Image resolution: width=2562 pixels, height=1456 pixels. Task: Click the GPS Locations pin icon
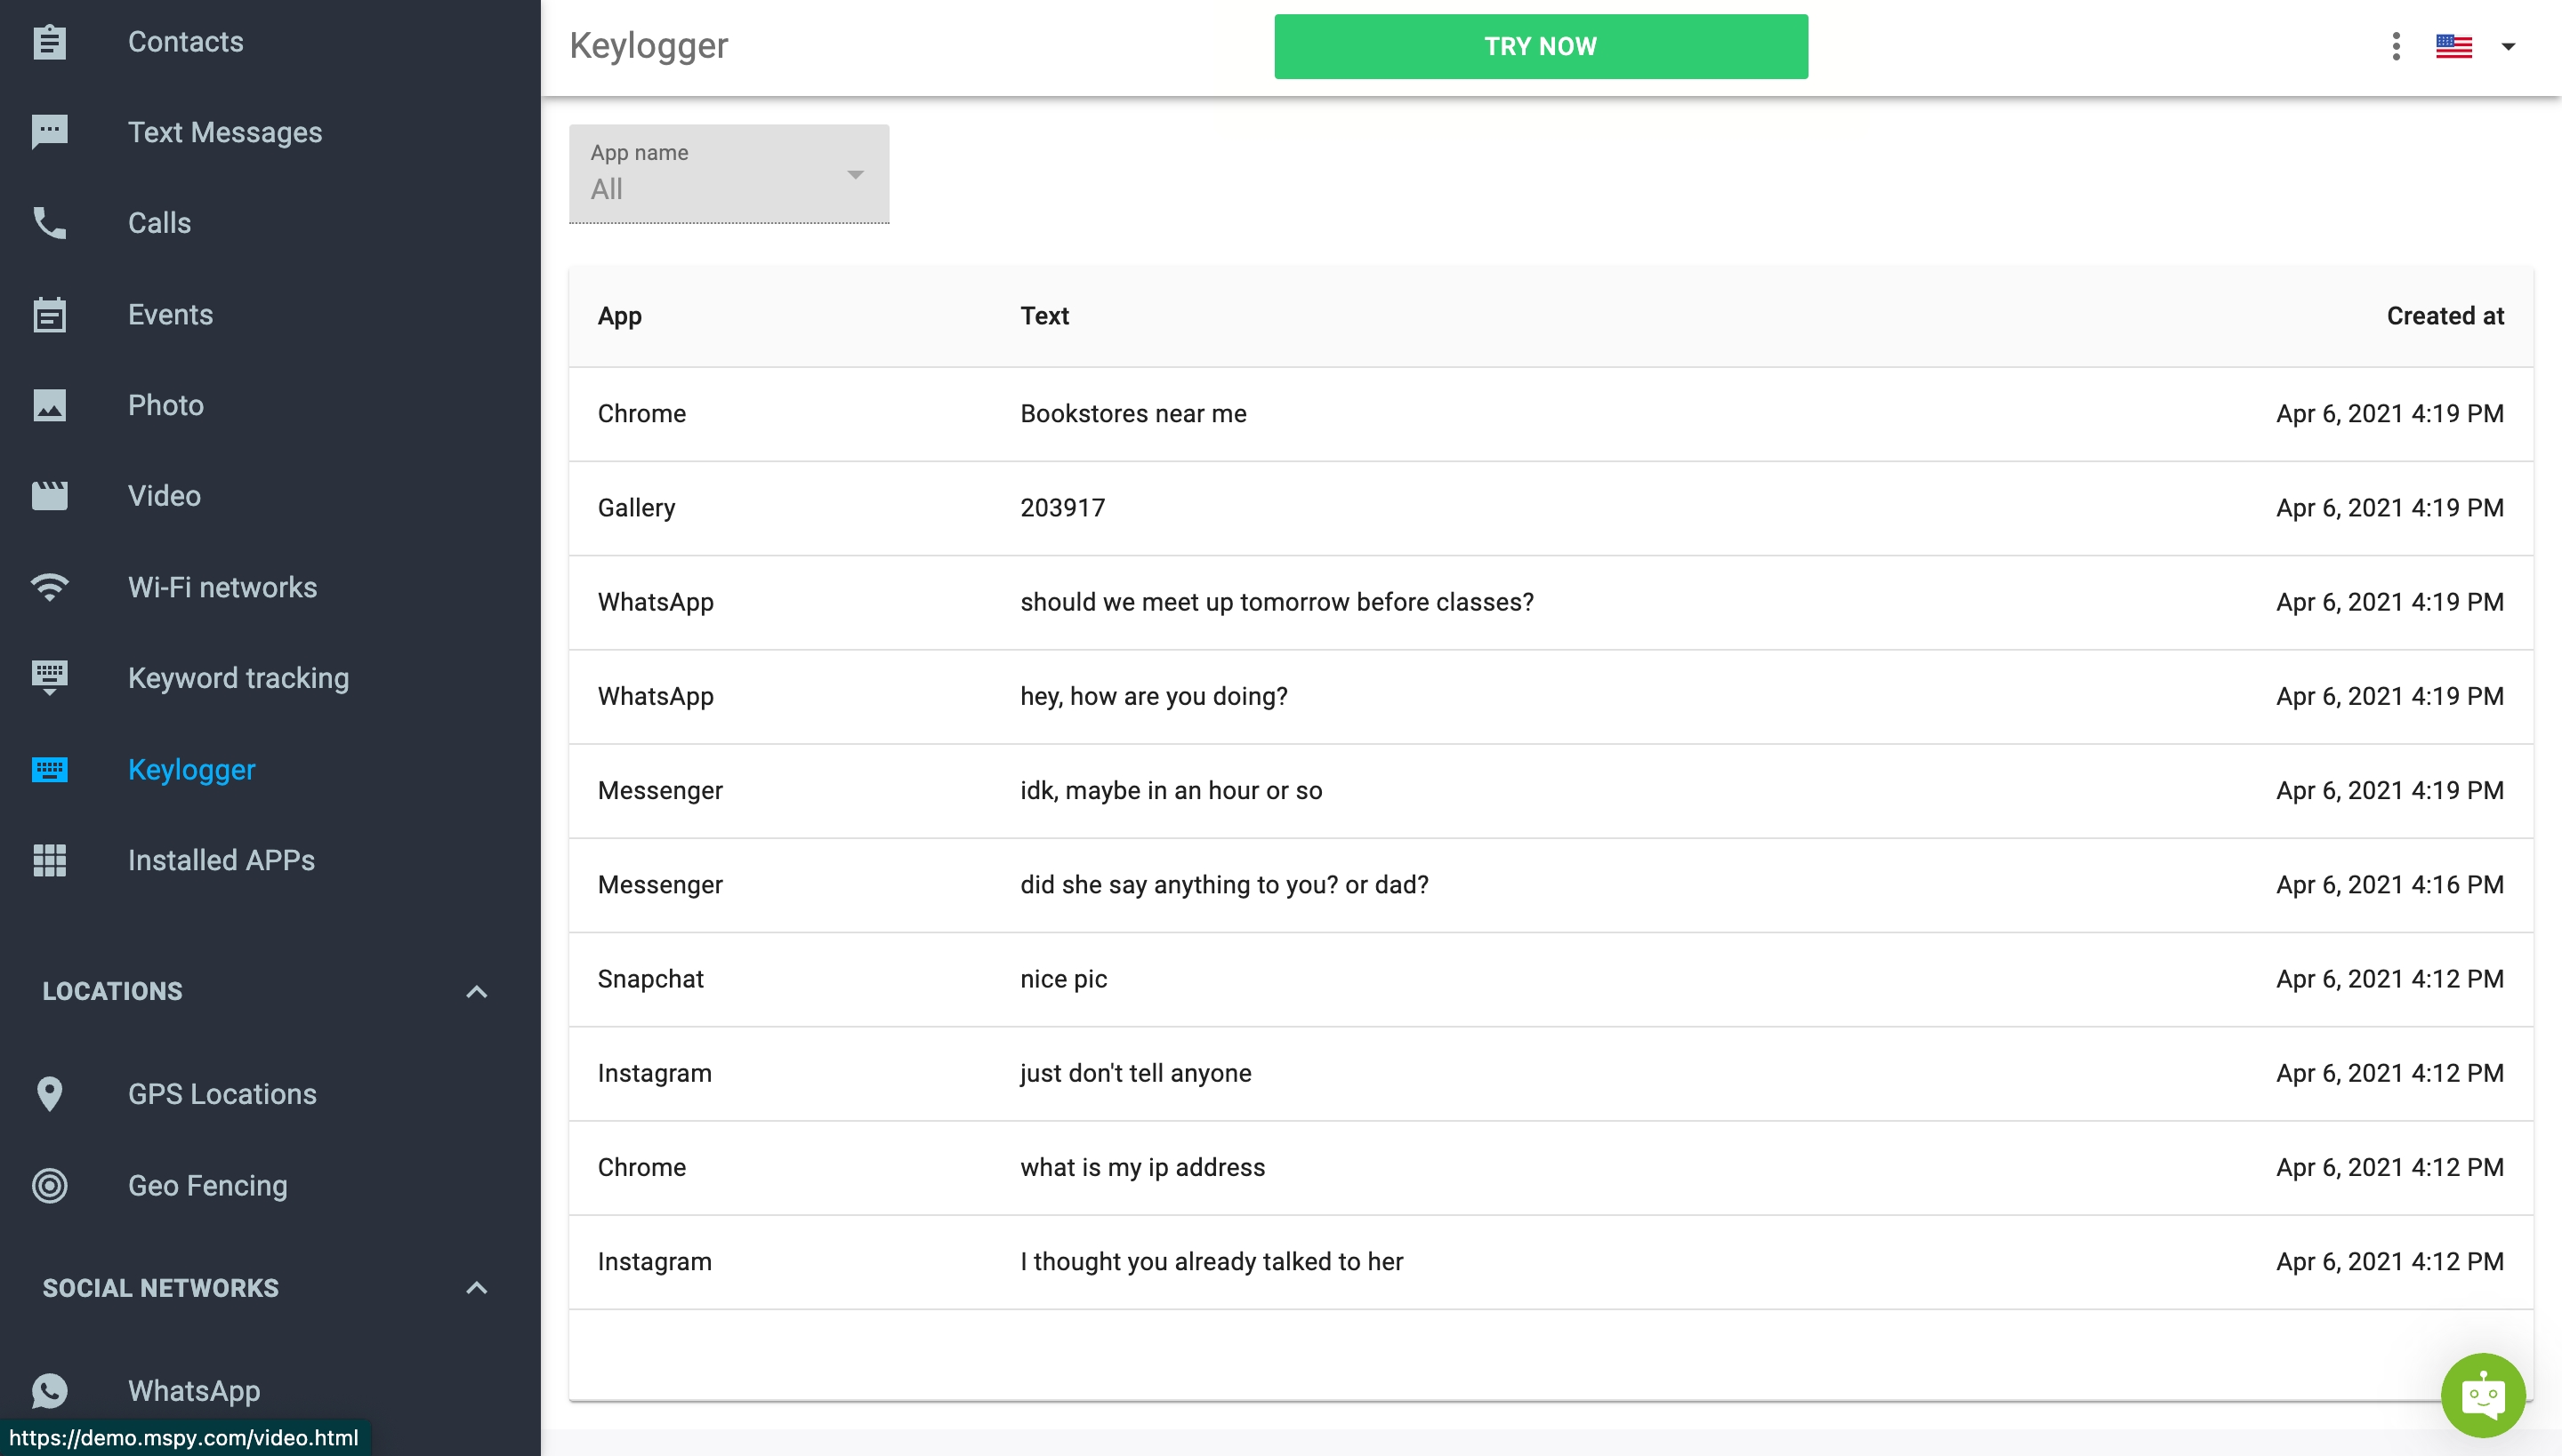[x=49, y=1094]
